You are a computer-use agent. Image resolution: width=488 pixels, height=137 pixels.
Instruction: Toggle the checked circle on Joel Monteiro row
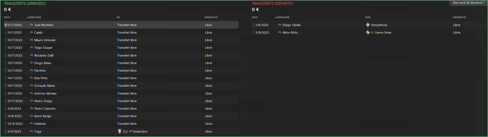click(x=6, y=25)
